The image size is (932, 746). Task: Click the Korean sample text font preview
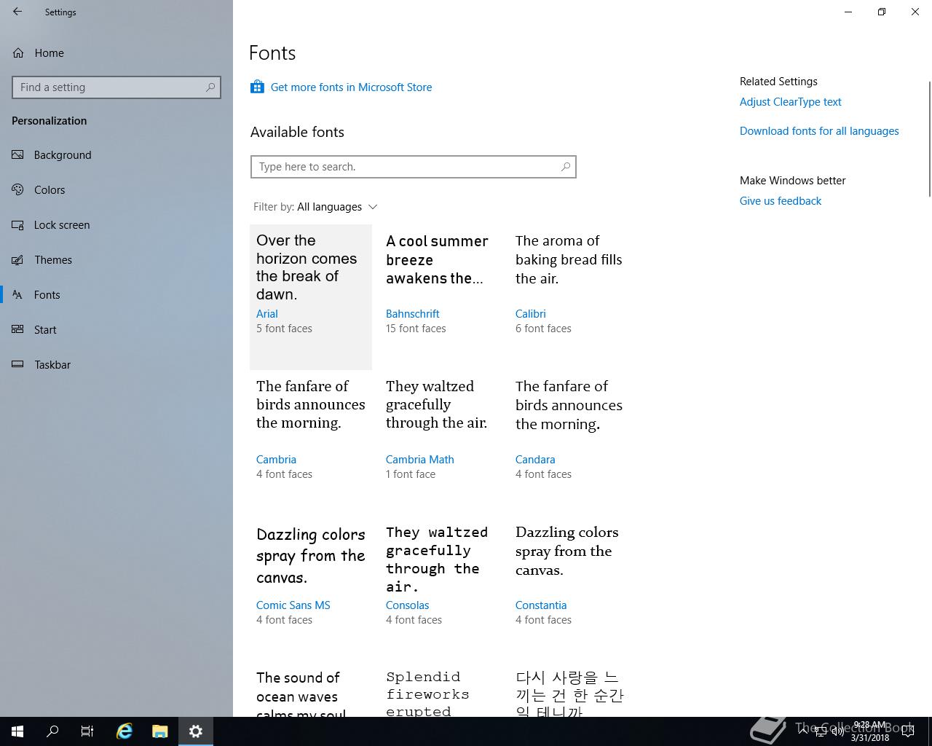pyautogui.click(x=569, y=694)
